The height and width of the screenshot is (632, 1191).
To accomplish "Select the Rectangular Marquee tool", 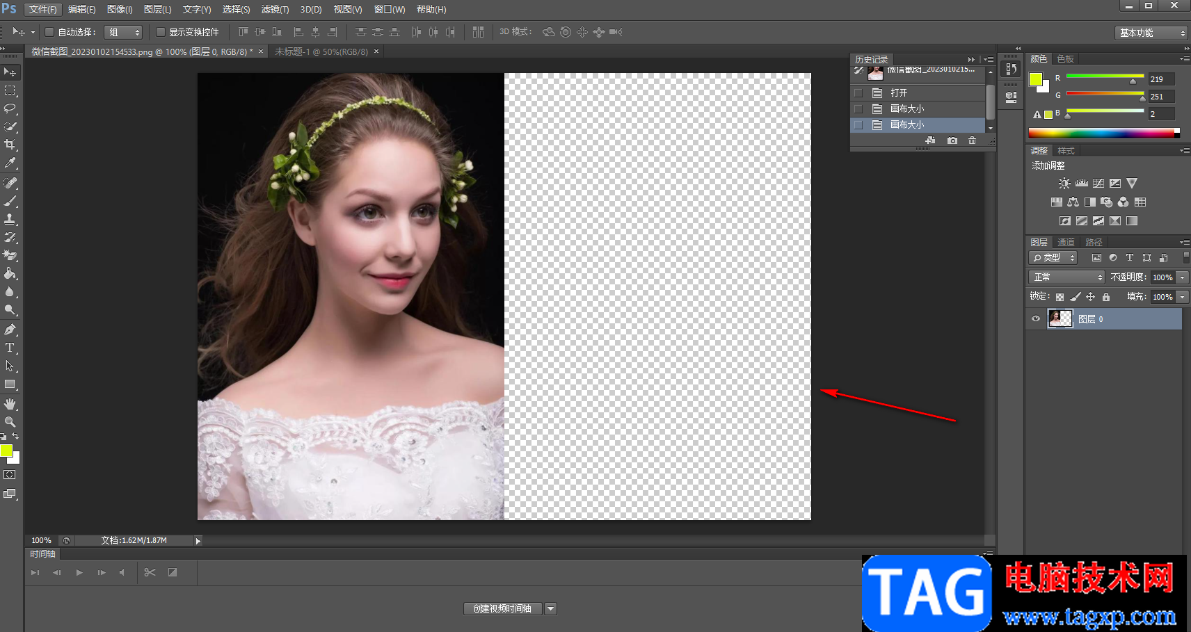I will pos(10,90).
